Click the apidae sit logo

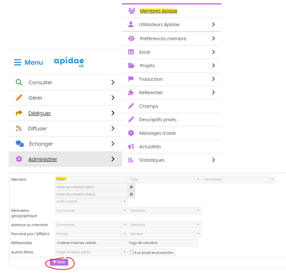pos(69,62)
